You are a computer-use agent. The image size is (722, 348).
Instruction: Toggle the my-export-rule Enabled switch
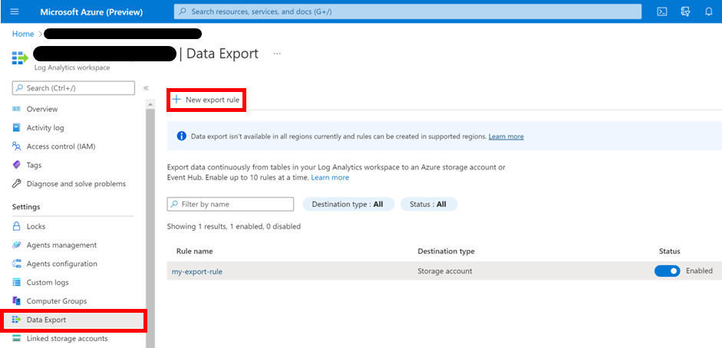[668, 271]
